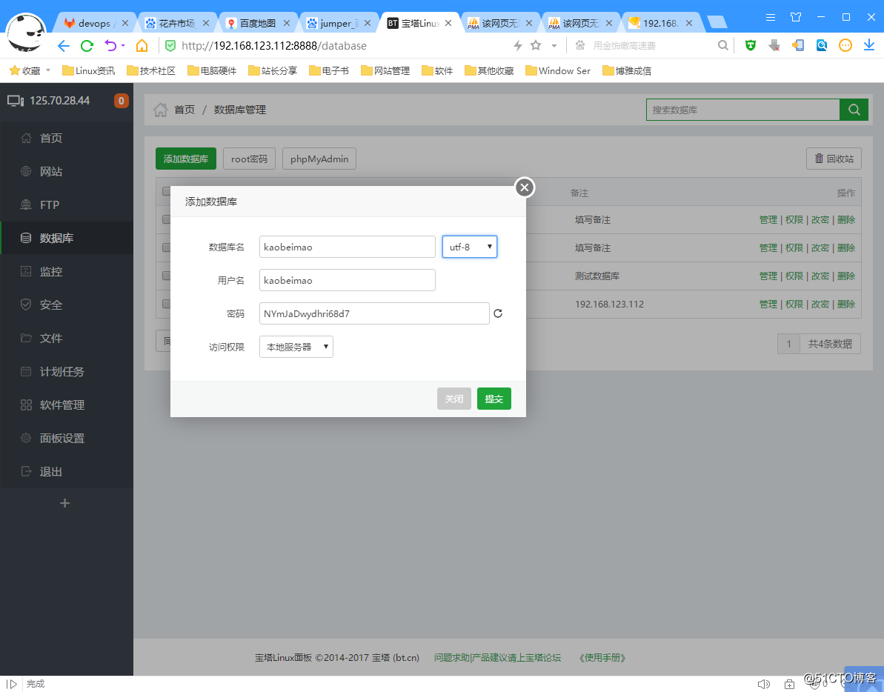Image resolution: width=884 pixels, height=692 pixels.
Task: Toggle the select-all checkbox in table header
Action: pyautogui.click(x=166, y=192)
